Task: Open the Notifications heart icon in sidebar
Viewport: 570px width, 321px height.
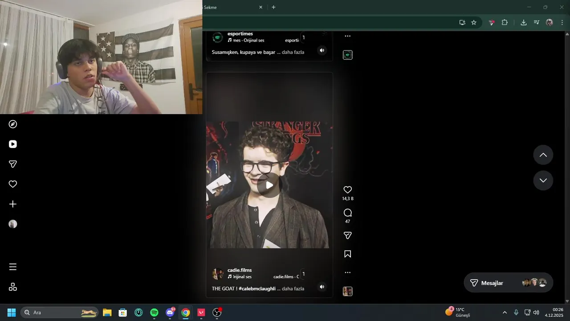Action: (13, 184)
